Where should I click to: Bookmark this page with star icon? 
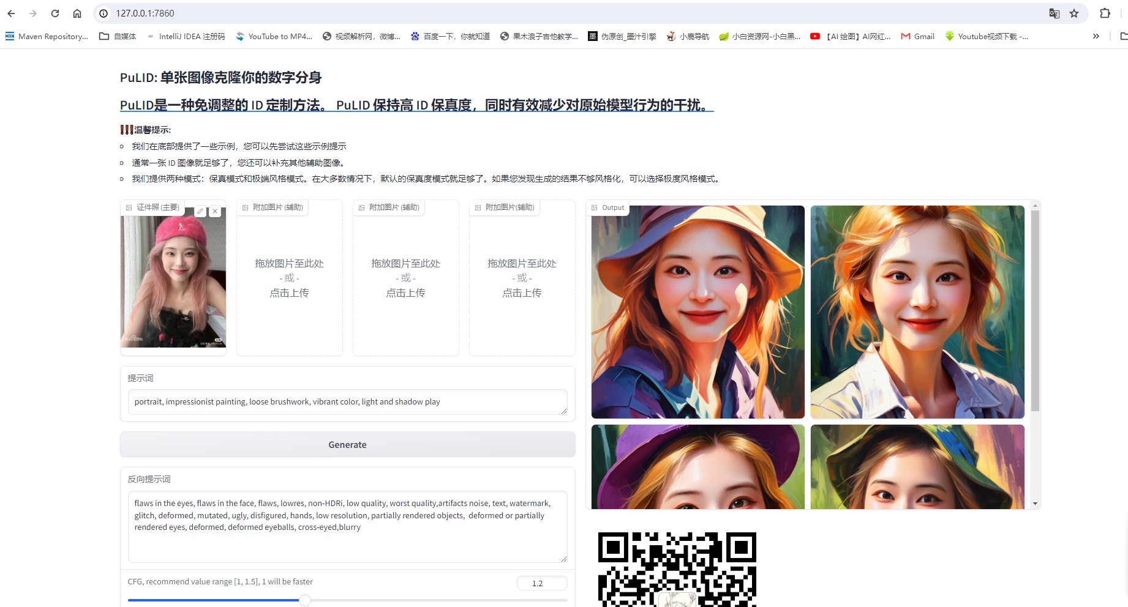1074,13
